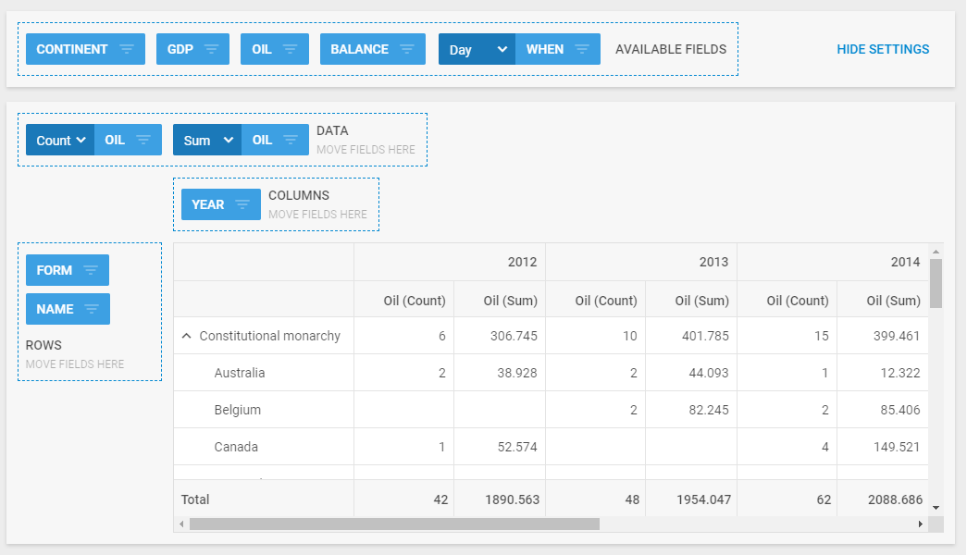The width and height of the screenshot is (967, 555).
Task: Click the scroll up arrow
Action: tap(936, 252)
